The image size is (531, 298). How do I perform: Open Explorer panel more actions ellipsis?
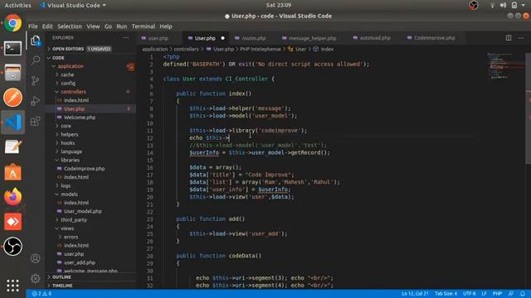point(126,38)
